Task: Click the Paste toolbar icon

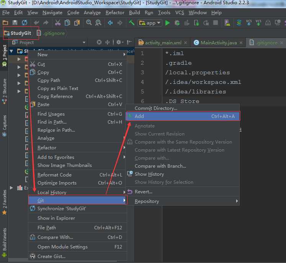Action: coord(77,23)
